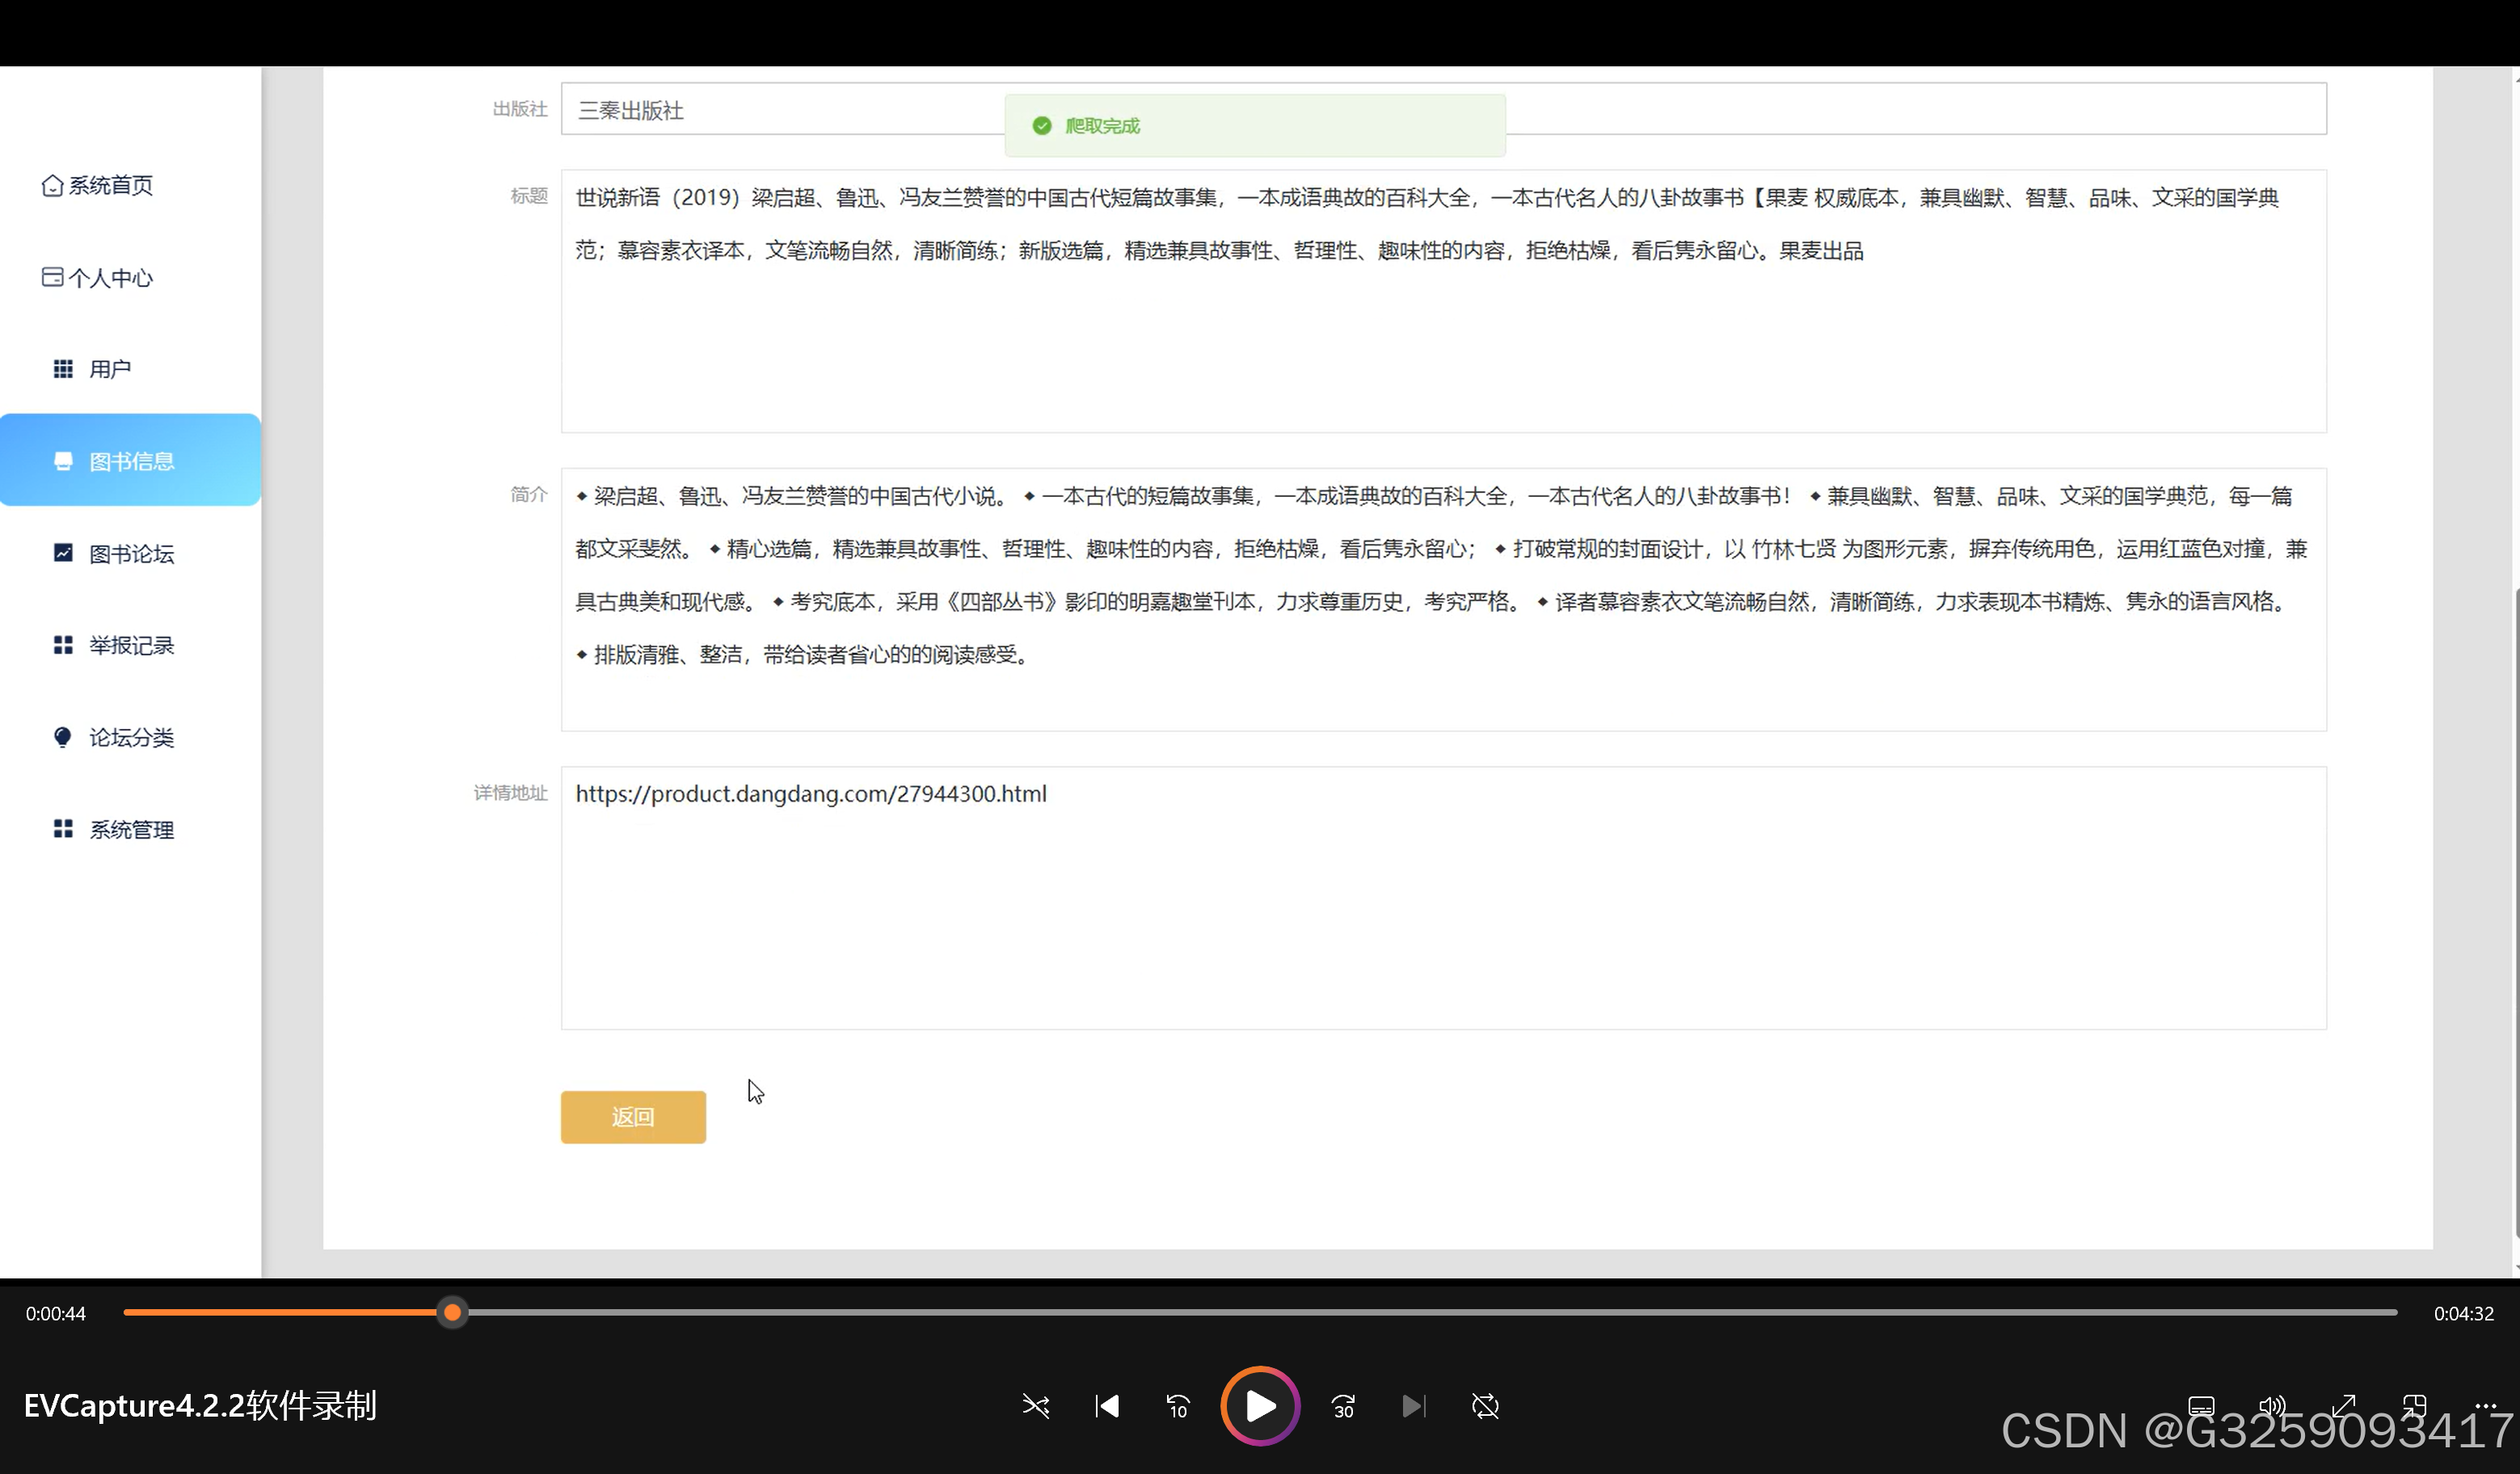Switch to mini player view
Viewport: 2520px width, 1474px height.
pyautogui.click(x=2414, y=1405)
